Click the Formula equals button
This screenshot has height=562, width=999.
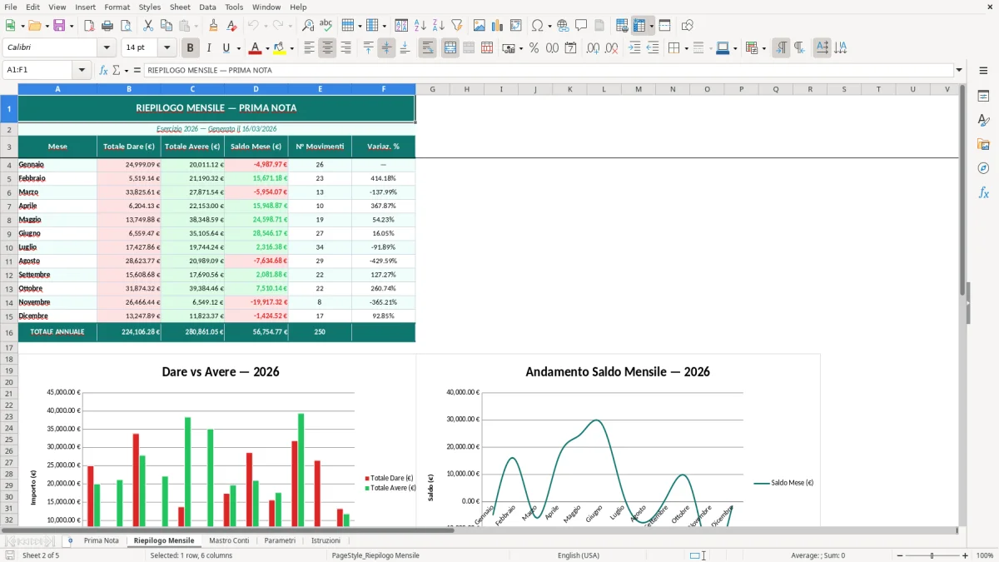point(137,70)
